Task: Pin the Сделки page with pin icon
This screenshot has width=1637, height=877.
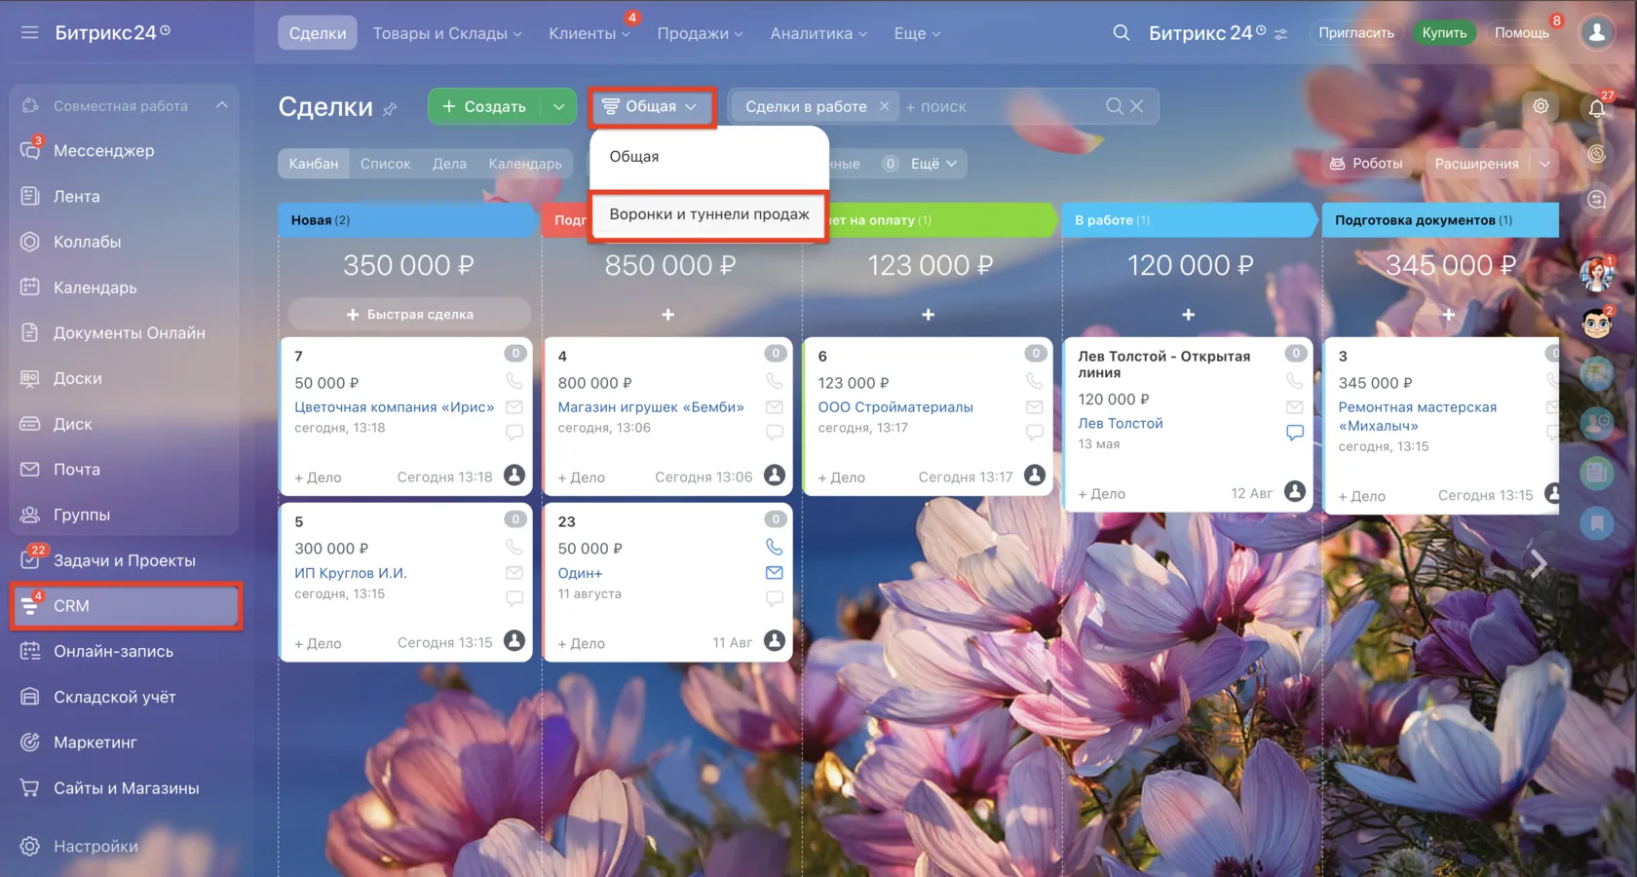Action: click(390, 109)
